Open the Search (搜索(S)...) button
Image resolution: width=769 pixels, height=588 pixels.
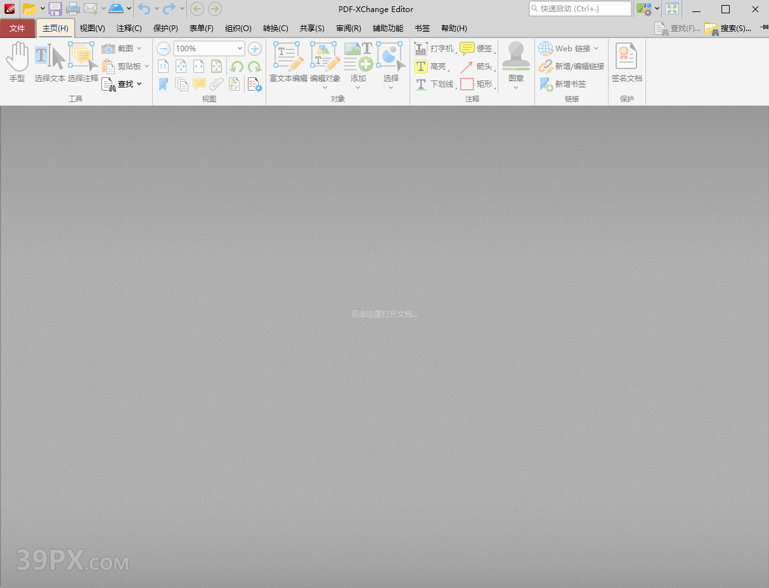pyautogui.click(x=728, y=29)
